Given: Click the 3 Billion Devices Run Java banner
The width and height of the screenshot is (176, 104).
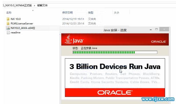Looking at the screenshot, I should (115, 66).
